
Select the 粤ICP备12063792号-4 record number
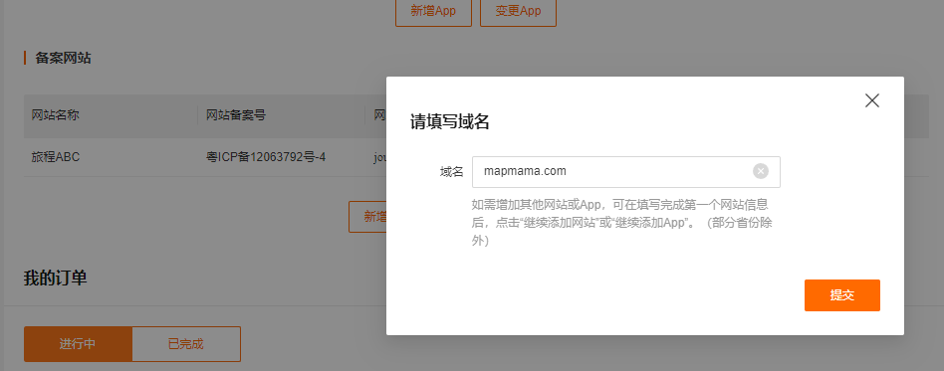tap(266, 157)
